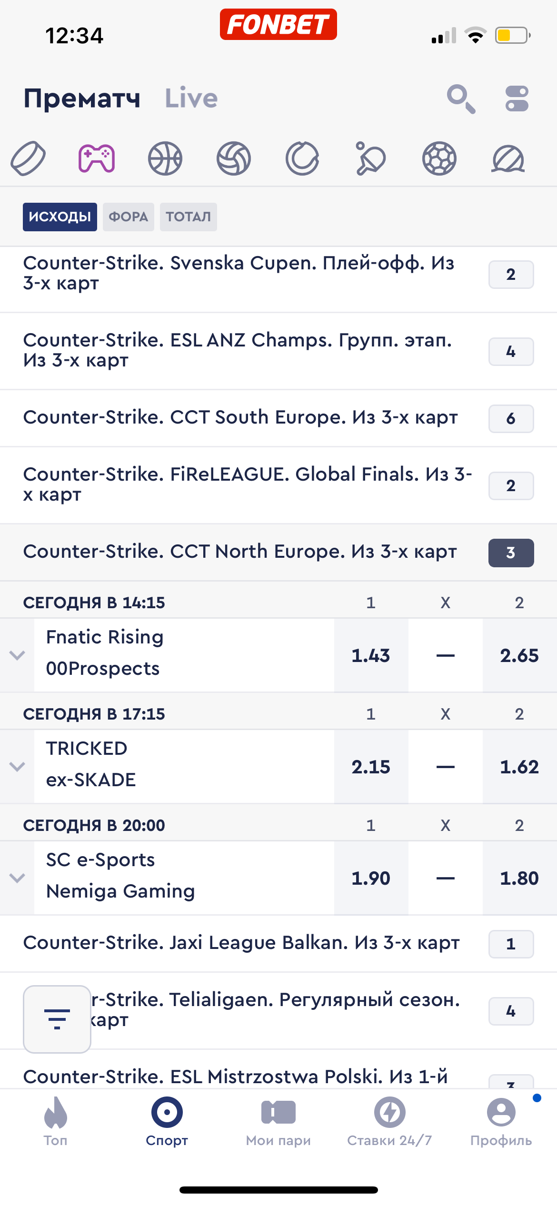Select the hockey puck sport icon

click(28, 158)
